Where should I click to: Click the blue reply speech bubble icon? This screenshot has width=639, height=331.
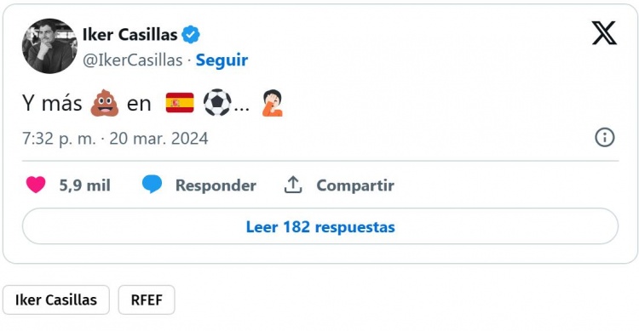(x=152, y=185)
